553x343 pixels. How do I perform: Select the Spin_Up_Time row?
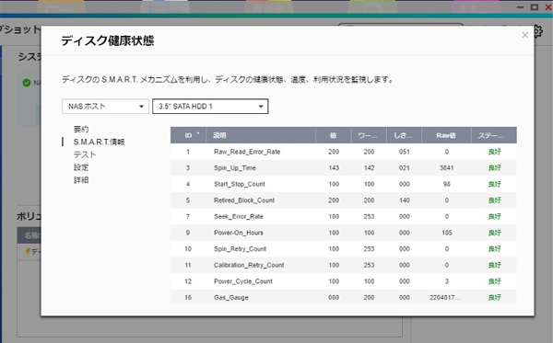click(344, 167)
